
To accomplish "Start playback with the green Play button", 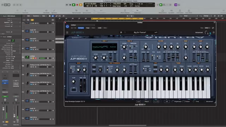I will point(74,5).
